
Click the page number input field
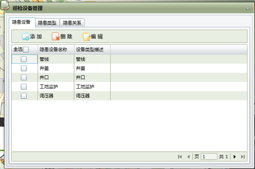click(209, 157)
